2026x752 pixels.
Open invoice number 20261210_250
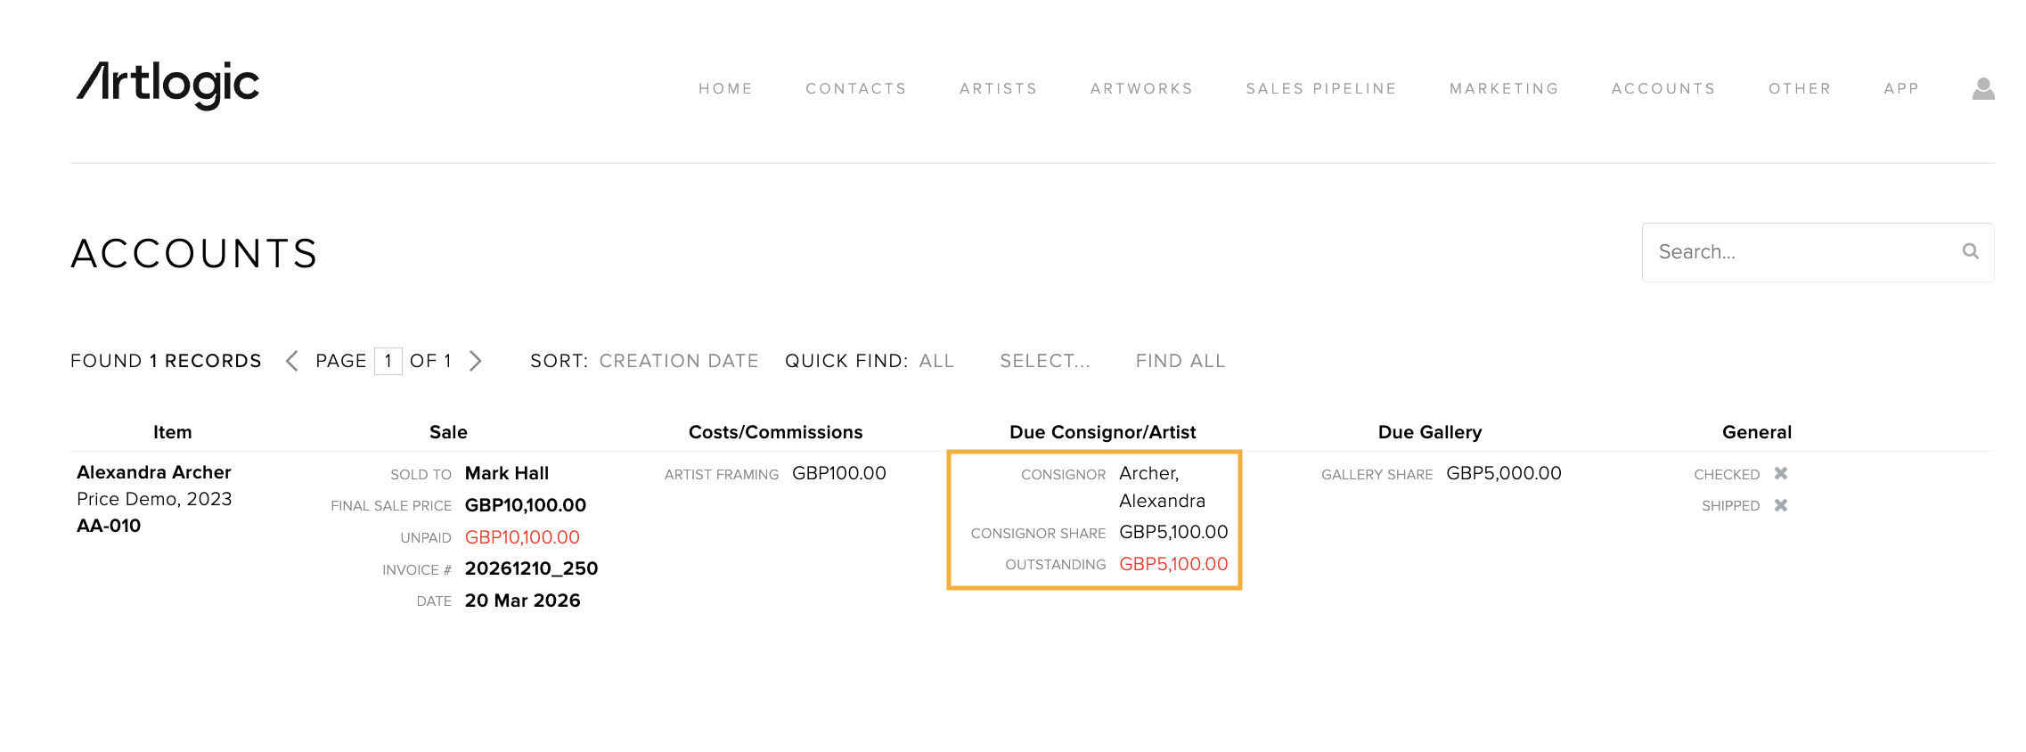tap(531, 568)
